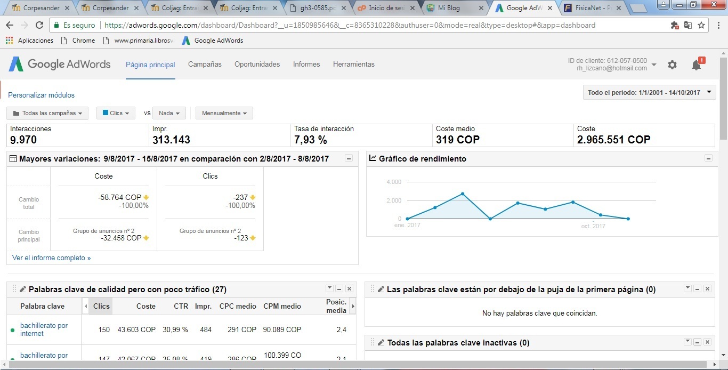728x370 pixels.
Task: Go to the Página principal tab
Action: 150,65
